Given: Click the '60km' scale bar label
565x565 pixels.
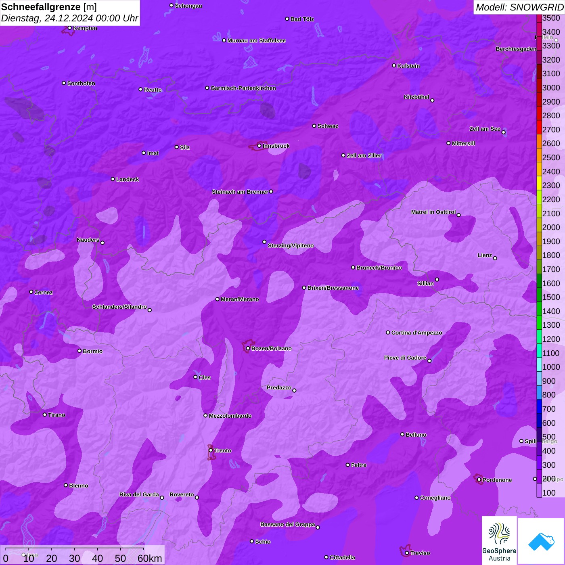Looking at the screenshot, I should coord(150,559).
